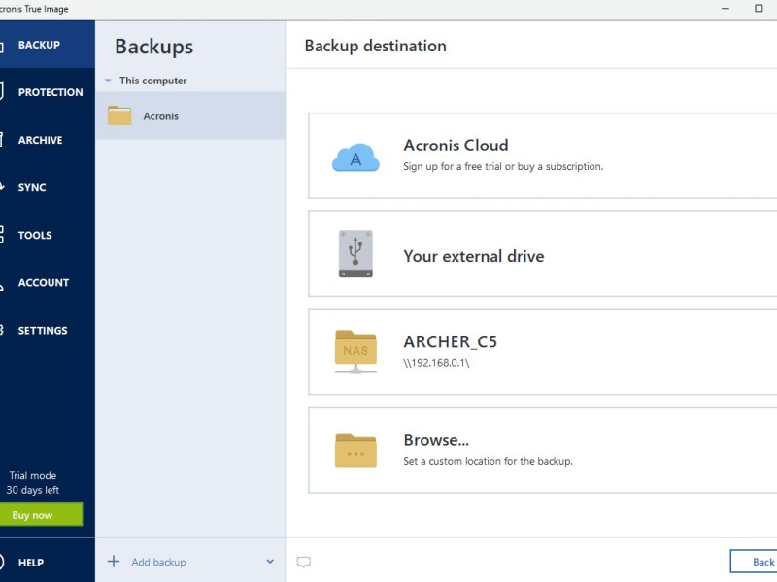The width and height of the screenshot is (777, 582).
Task: Click the NAS folder icon
Action: coord(355,351)
